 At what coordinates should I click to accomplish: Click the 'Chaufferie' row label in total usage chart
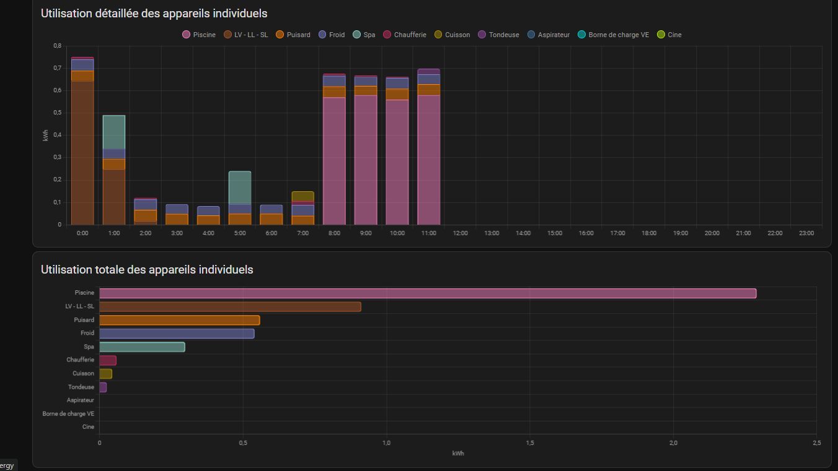click(x=81, y=360)
